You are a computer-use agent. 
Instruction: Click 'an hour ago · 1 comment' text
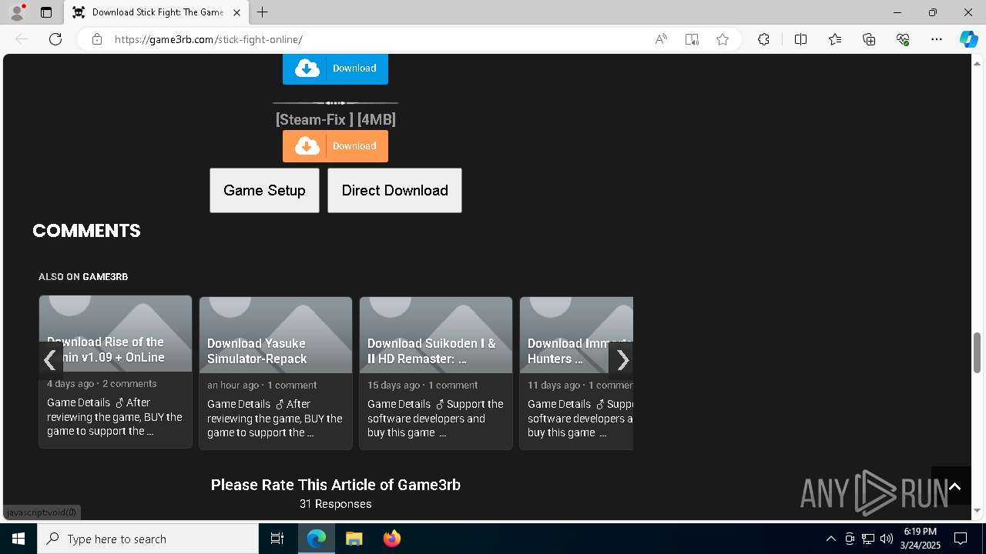[x=262, y=385]
